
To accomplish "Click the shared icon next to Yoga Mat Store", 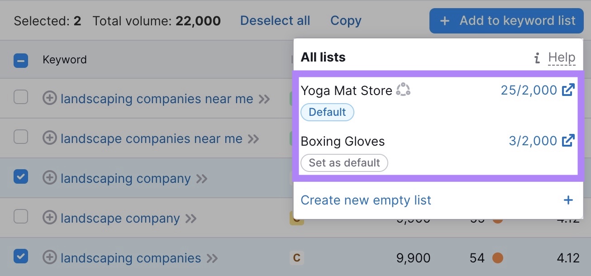I will pos(403,90).
